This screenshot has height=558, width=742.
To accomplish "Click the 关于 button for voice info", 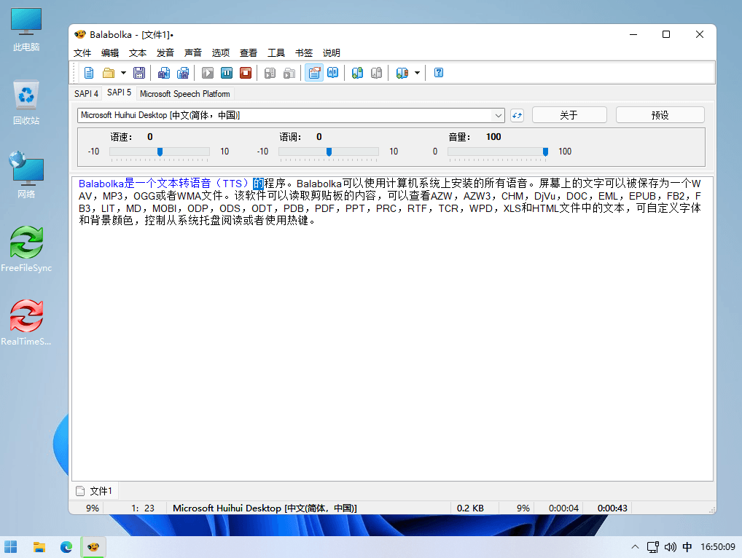I will (569, 114).
